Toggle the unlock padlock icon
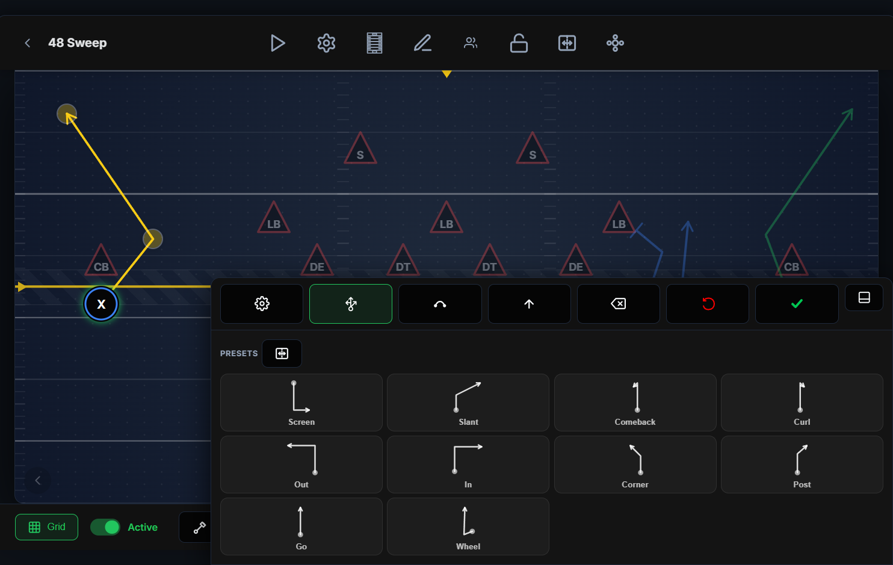Image resolution: width=893 pixels, height=565 pixels. tap(519, 43)
